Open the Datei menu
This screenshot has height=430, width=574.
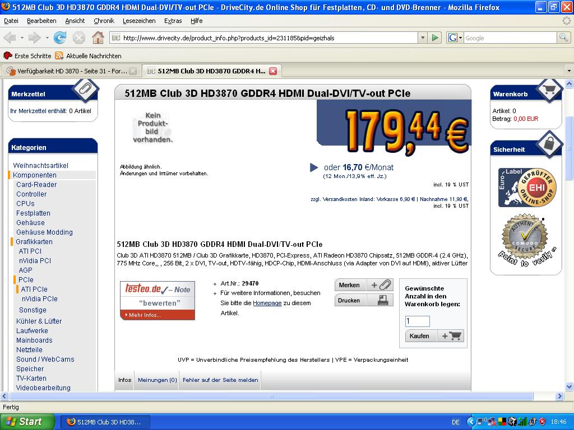click(11, 21)
